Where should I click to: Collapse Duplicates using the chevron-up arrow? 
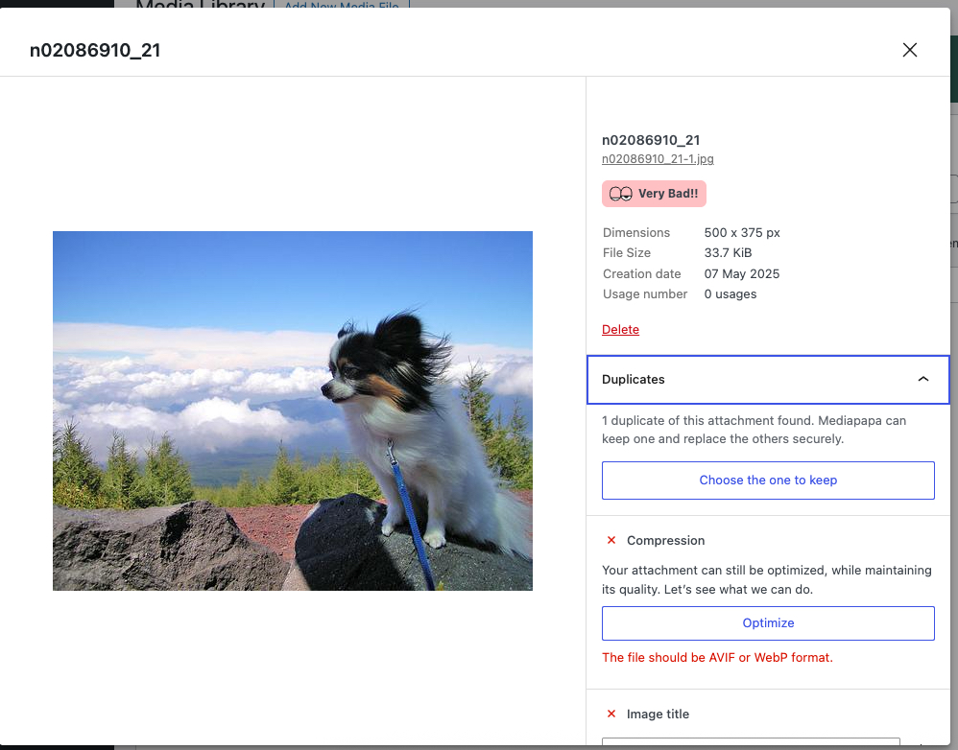coord(922,379)
